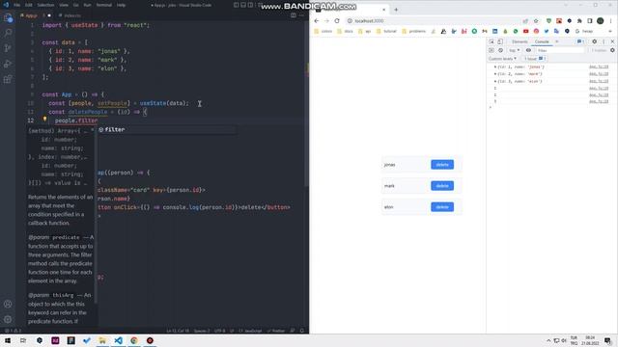This screenshot has height=347, width=618.
Task: Click the console Filter input field
Action: 560,50
